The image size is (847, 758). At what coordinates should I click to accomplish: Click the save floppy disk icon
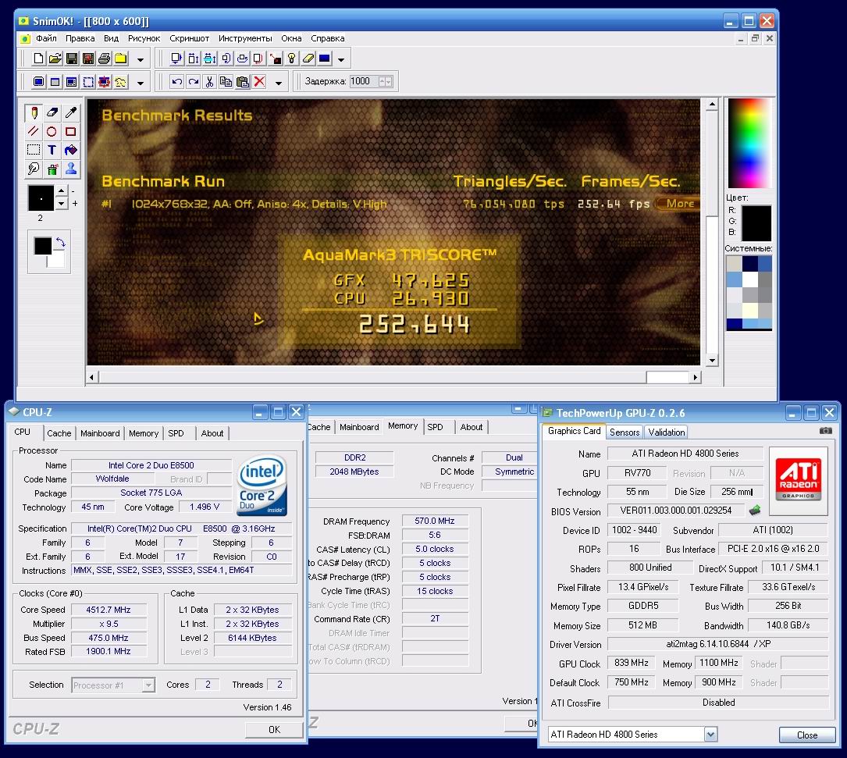(71, 59)
